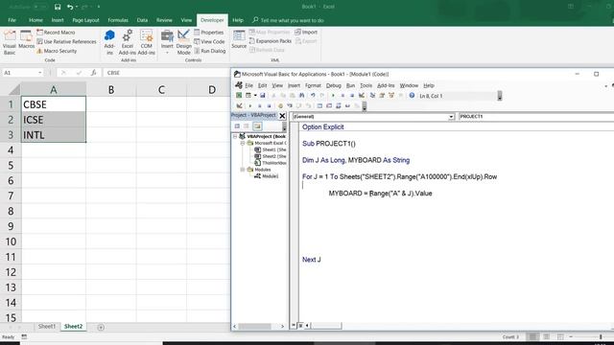The image size is (614, 345).
Task: Select cell containing INTL
Action: (54, 135)
